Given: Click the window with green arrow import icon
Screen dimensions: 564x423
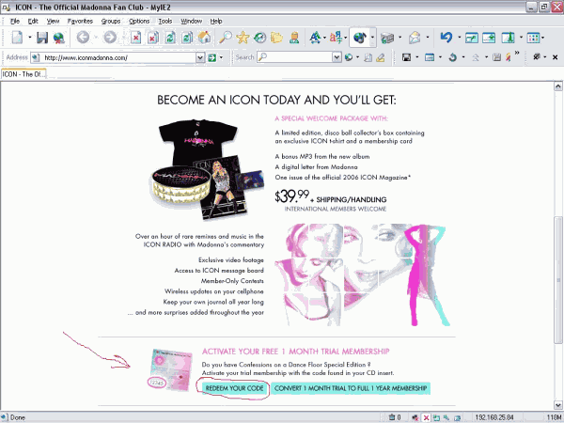Looking at the screenshot, I should coord(489,38).
